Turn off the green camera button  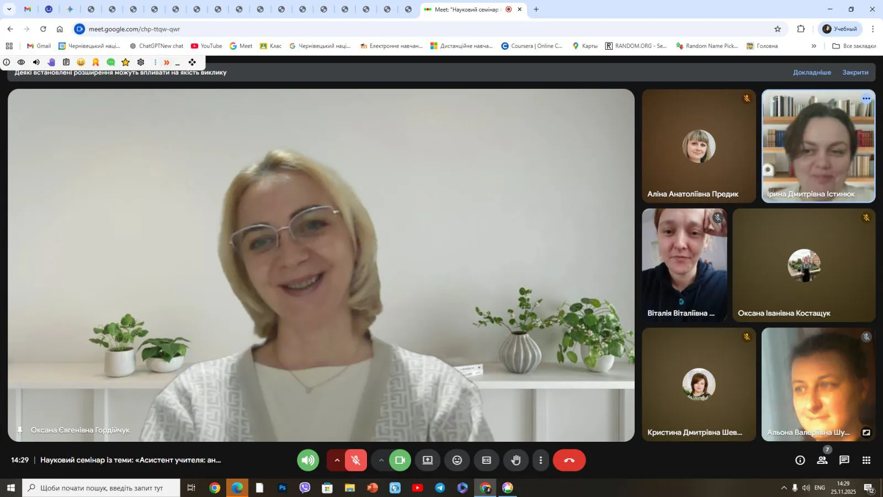coord(400,460)
